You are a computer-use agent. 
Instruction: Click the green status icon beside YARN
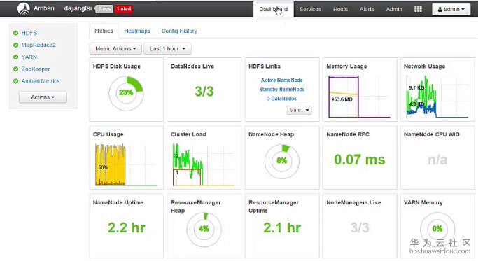(15, 57)
